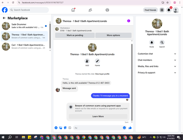Click the GIF picker icon
The height and width of the screenshot is (140, 183).
pyautogui.click(x=70, y=128)
